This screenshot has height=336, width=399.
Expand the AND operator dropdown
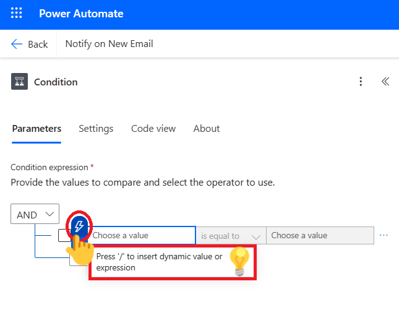click(x=35, y=215)
